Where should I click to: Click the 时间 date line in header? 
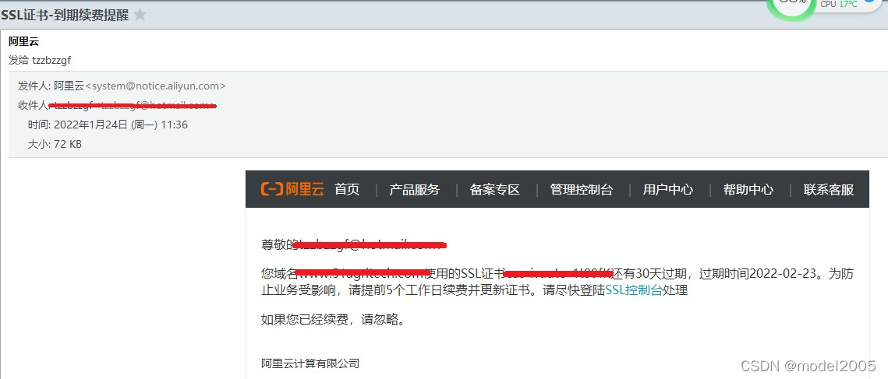coord(108,125)
